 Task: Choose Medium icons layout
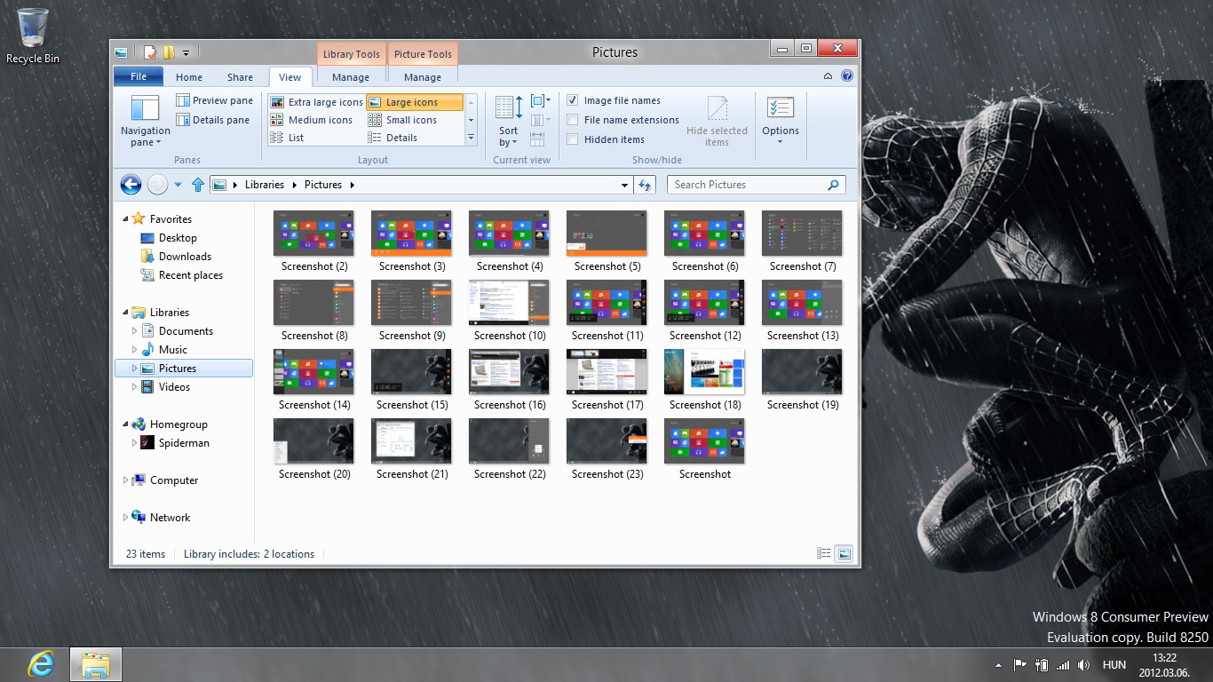pyautogui.click(x=311, y=120)
